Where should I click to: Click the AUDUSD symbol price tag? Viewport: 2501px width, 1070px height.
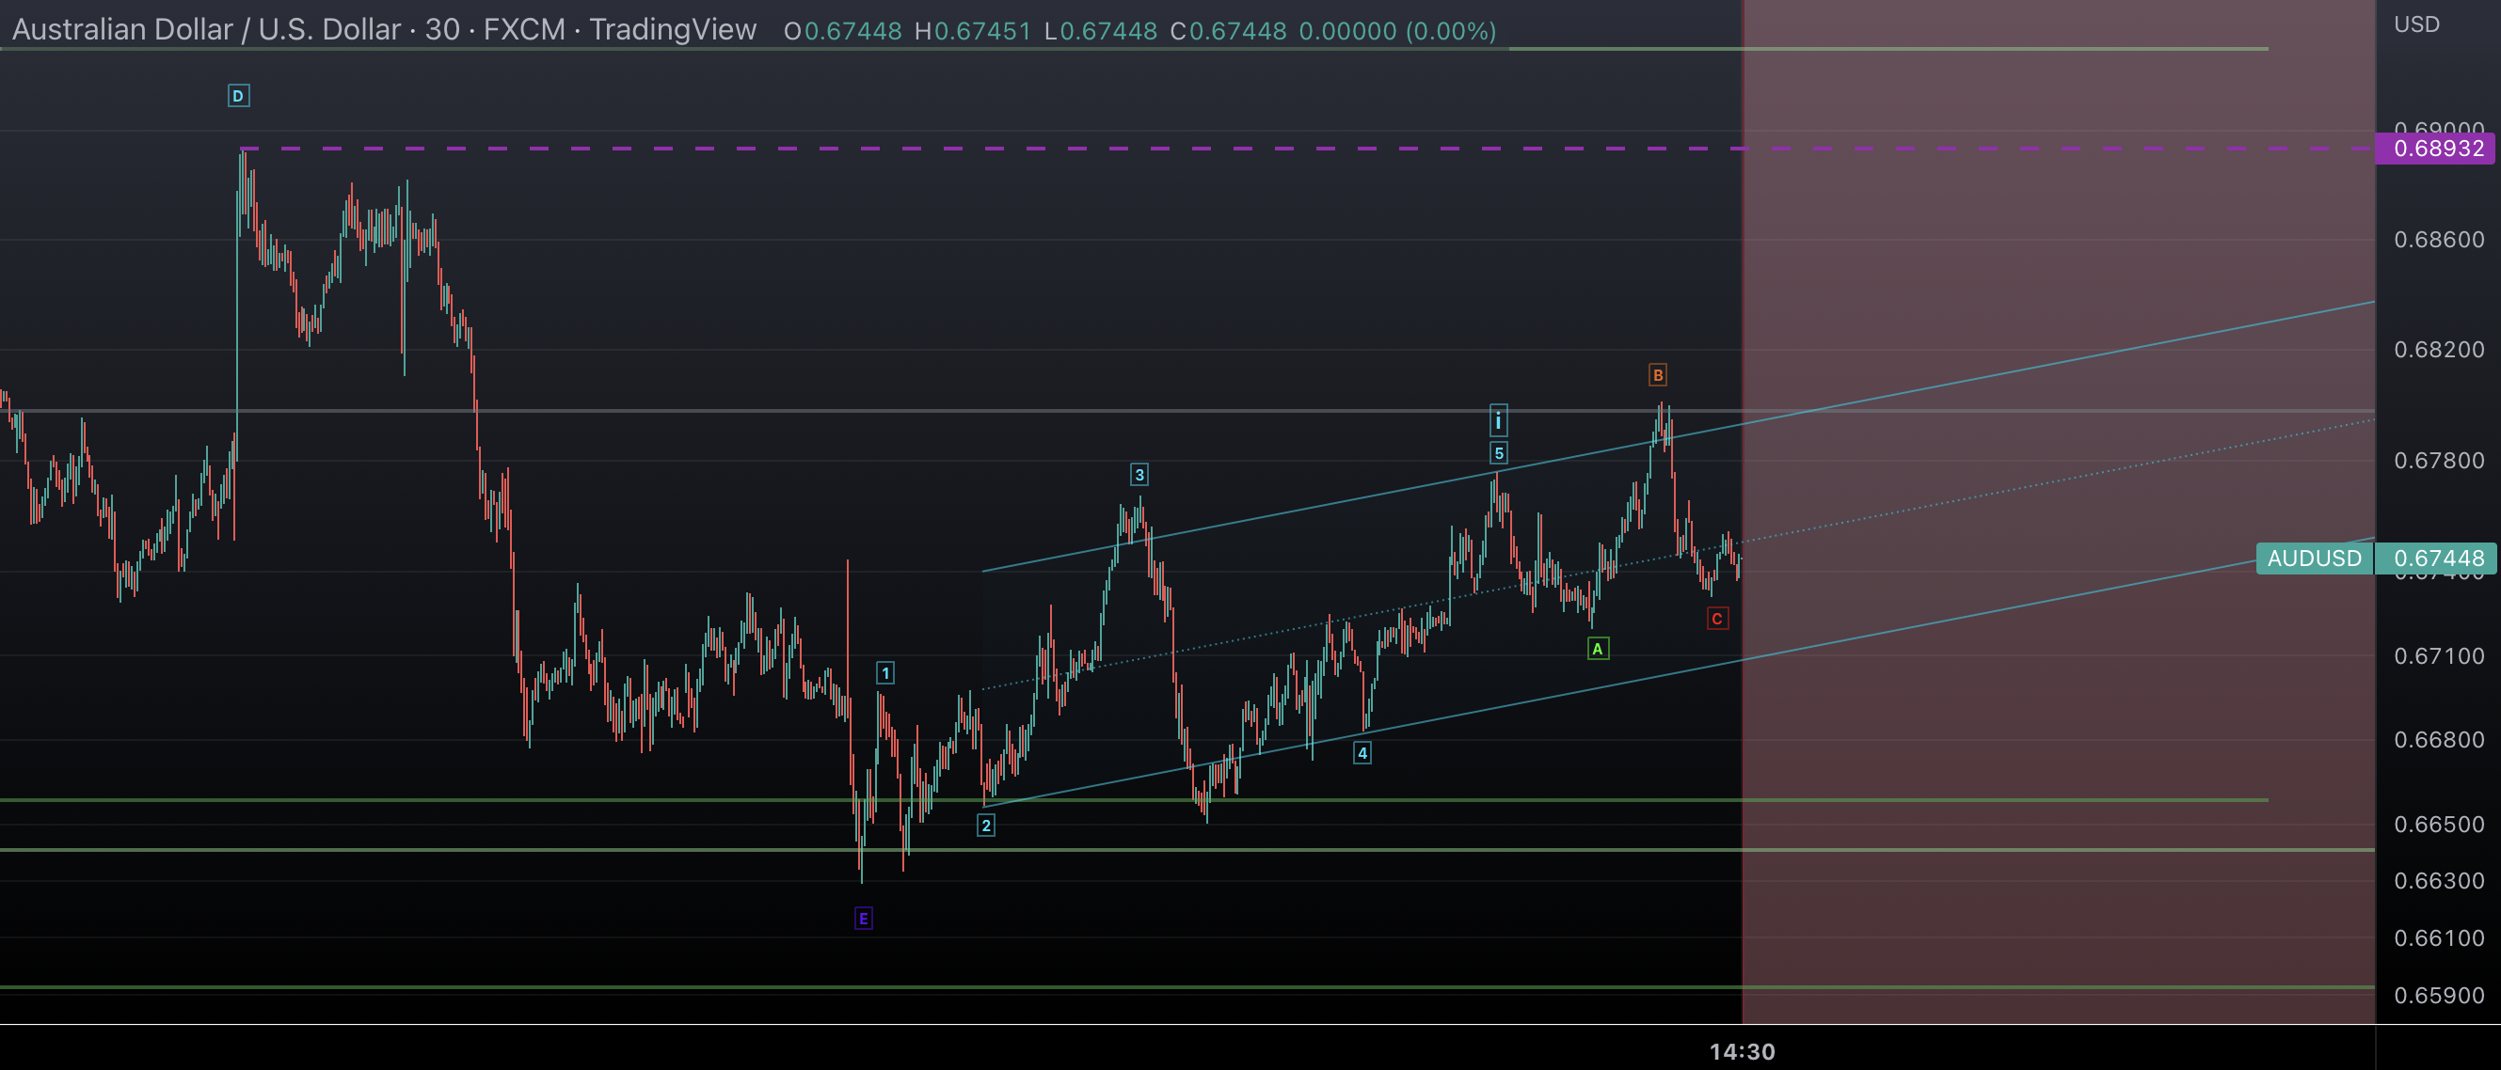(2314, 559)
